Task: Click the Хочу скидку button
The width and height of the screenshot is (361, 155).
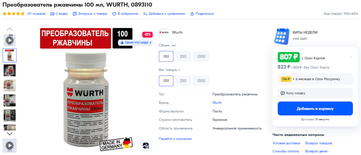Action: click(x=315, y=93)
